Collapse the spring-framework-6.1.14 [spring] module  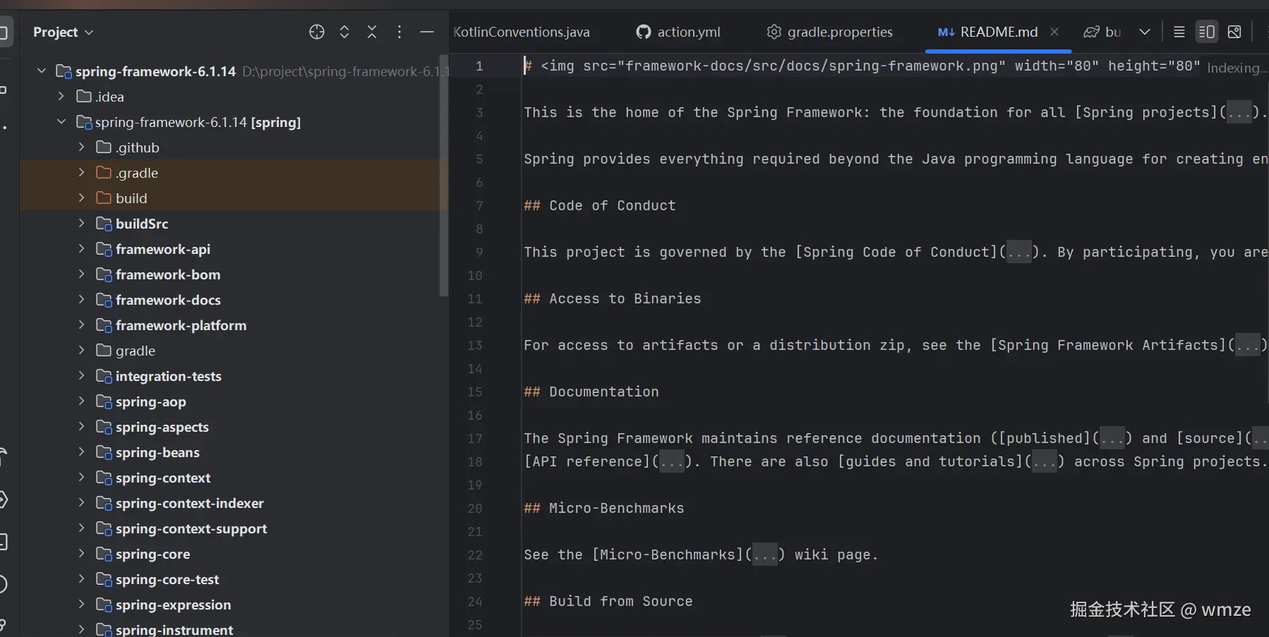tap(61, 122)
